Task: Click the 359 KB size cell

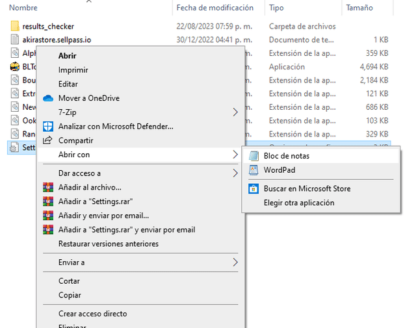Action: 377,53
